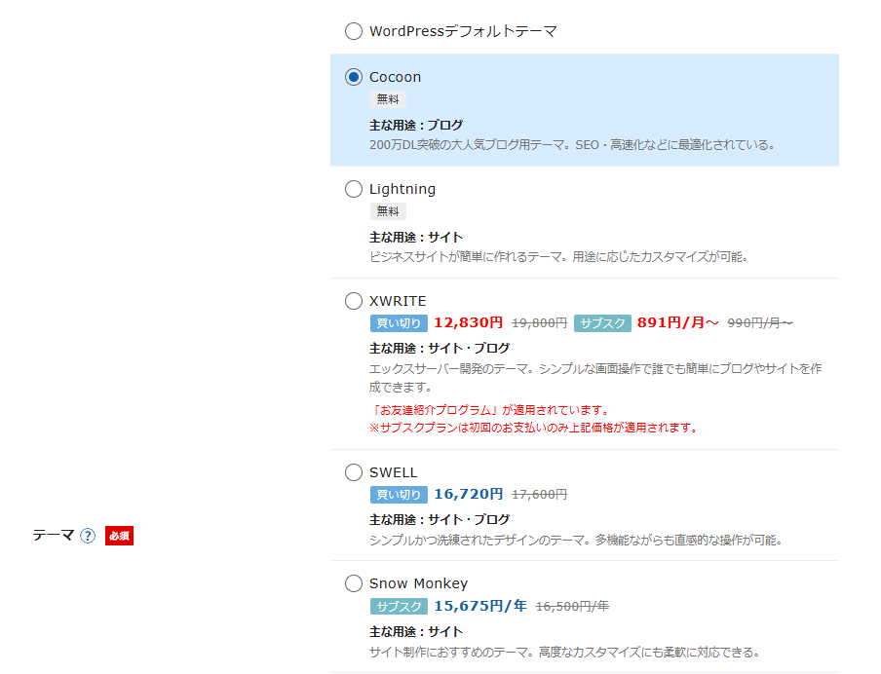Click the struck-through price 990円/月～
This screenshot has width=881, height=674.
tap(760, 323)
